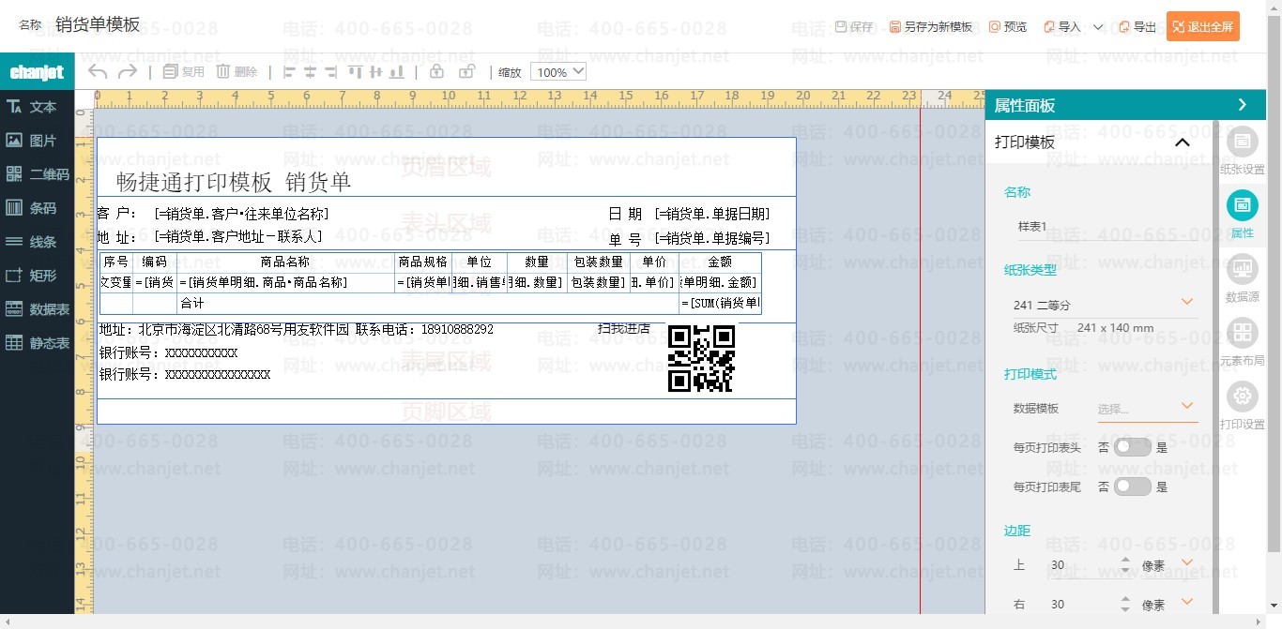Screen dimensions: 1282x629
Task: Select the 条码 barcode tool in sidebar
Action: [38, 208]
